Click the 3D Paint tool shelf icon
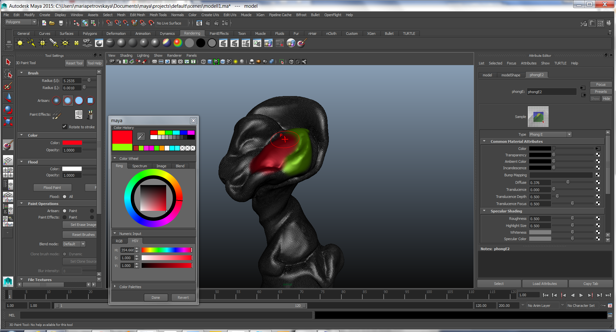This screenshot has height=332, width=616. (x=302, y=43)
